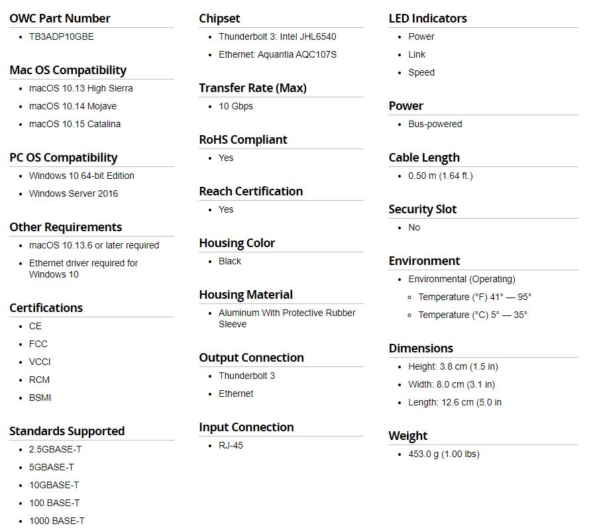This screenshot has width=593, height=528.
Task: Click the LED Indicators heading
Action: (x=428, y=18)
